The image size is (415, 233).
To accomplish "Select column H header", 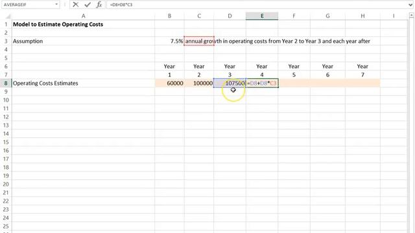I will coord(362,16).
